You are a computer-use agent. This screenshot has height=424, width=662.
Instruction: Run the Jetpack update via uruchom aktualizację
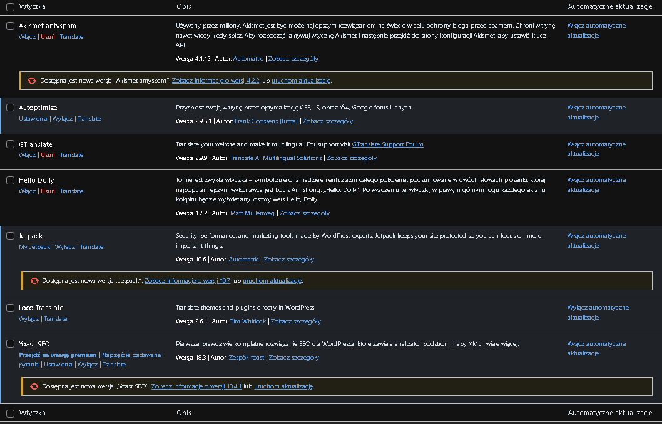pos(273,281)
